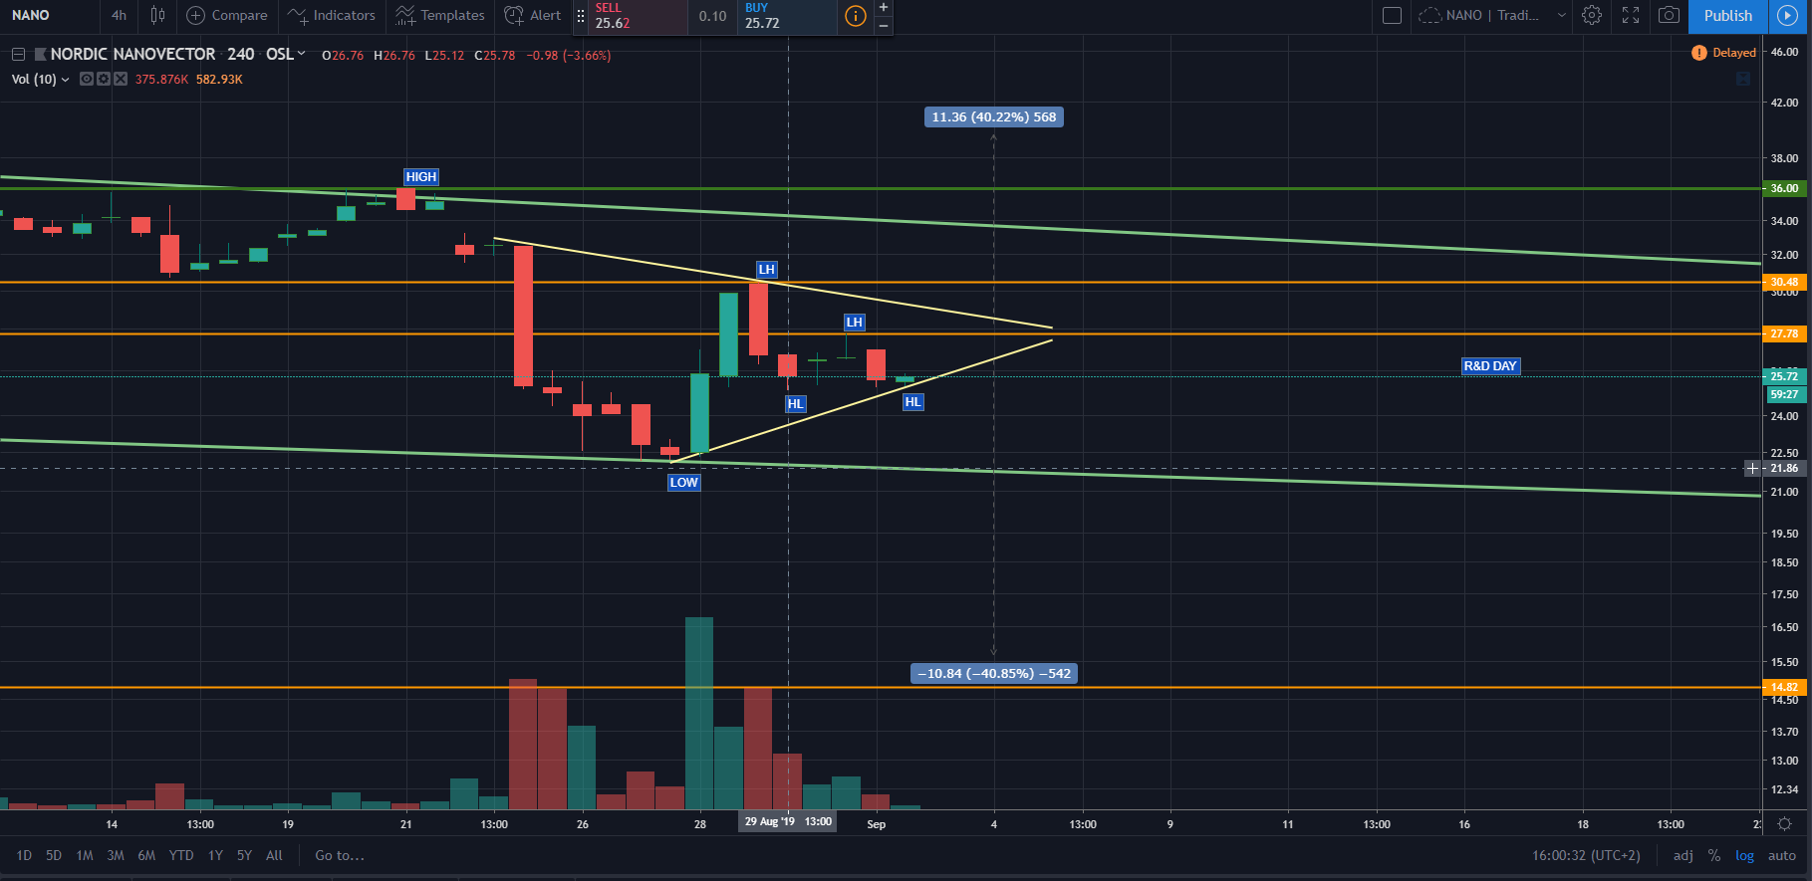Viewport: 1812px width, 881px height.
Task: Decrease order quantity with minus button
Action: 884,25
